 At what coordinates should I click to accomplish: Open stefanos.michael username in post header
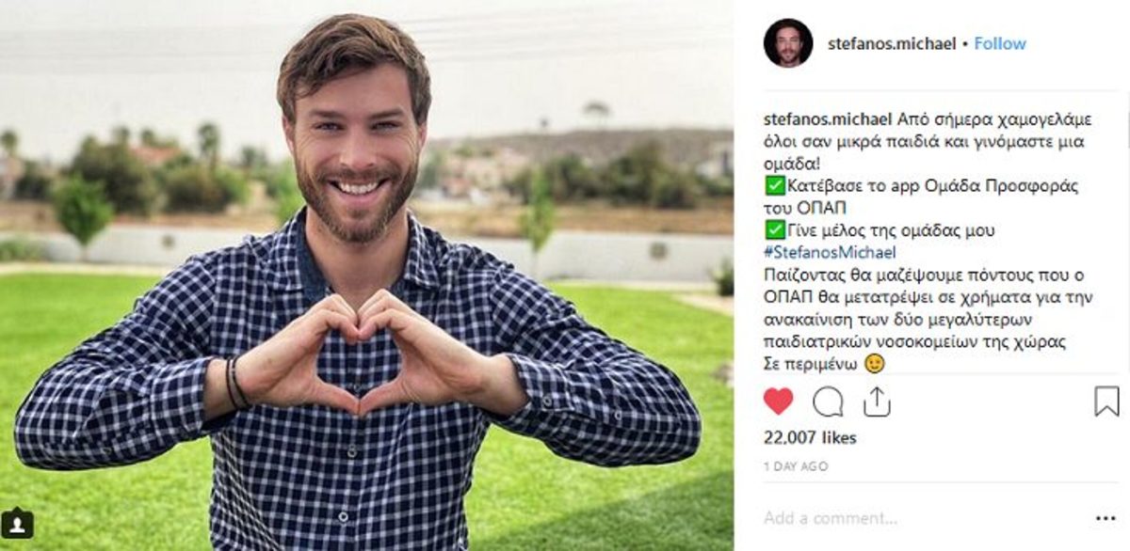(x=892, y=43)
